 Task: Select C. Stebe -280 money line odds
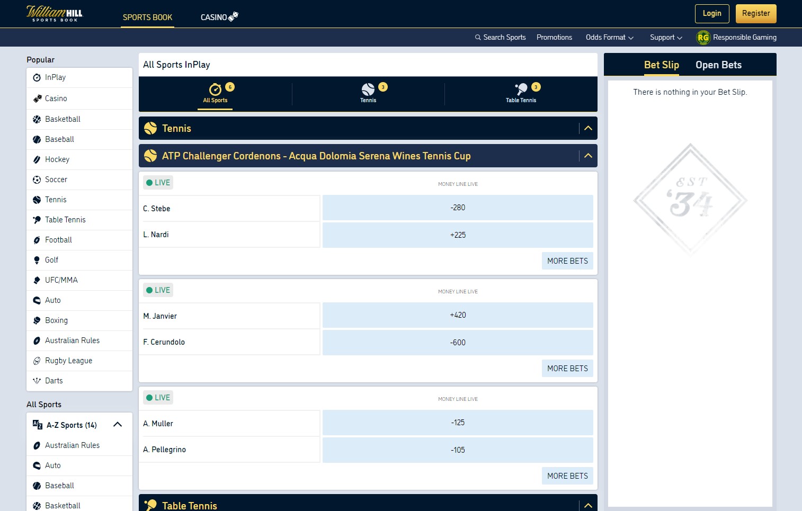pos(458,208)
